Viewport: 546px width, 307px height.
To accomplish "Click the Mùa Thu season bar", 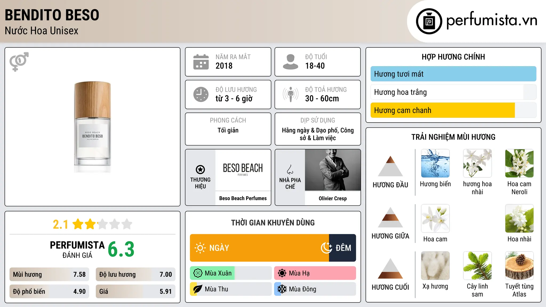I will (231, 289).
